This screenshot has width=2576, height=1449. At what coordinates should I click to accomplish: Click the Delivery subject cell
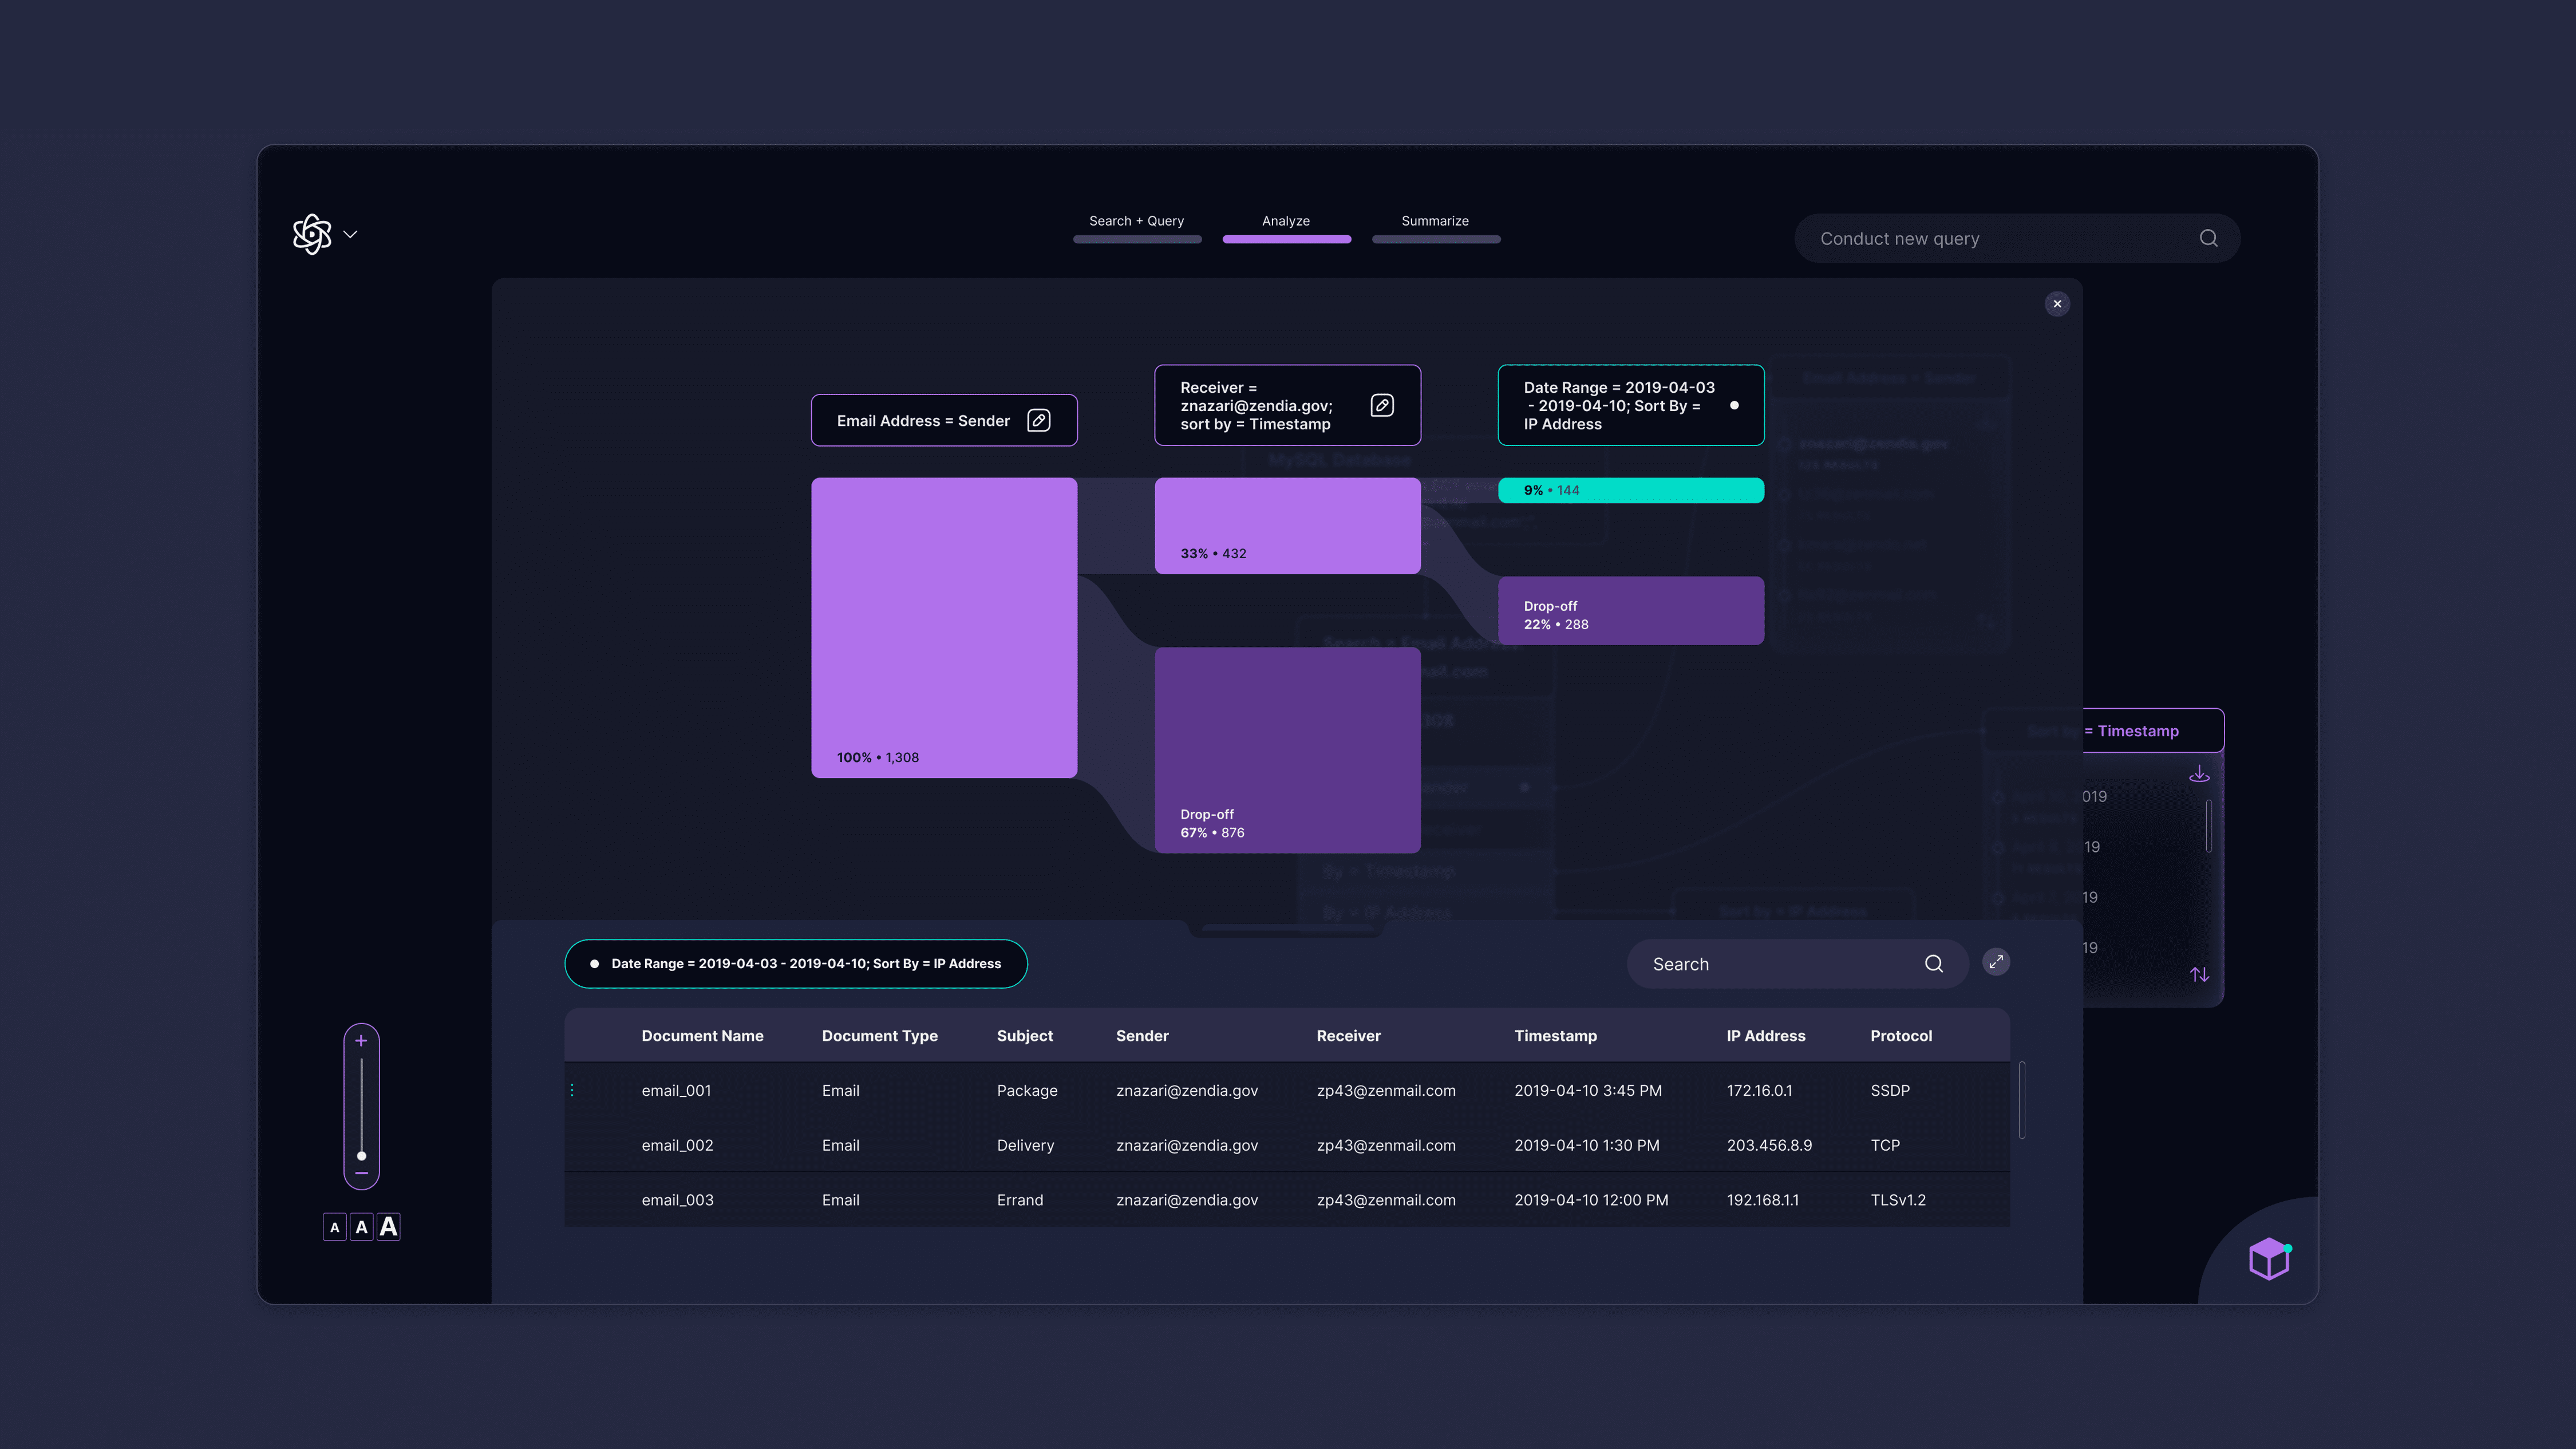1025,1145
